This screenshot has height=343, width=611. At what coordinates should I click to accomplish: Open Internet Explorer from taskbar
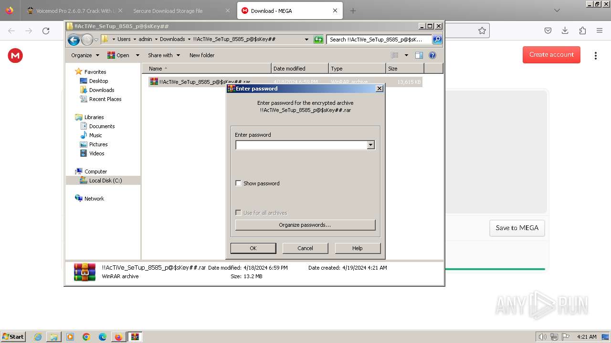click(x=38, y=337)
